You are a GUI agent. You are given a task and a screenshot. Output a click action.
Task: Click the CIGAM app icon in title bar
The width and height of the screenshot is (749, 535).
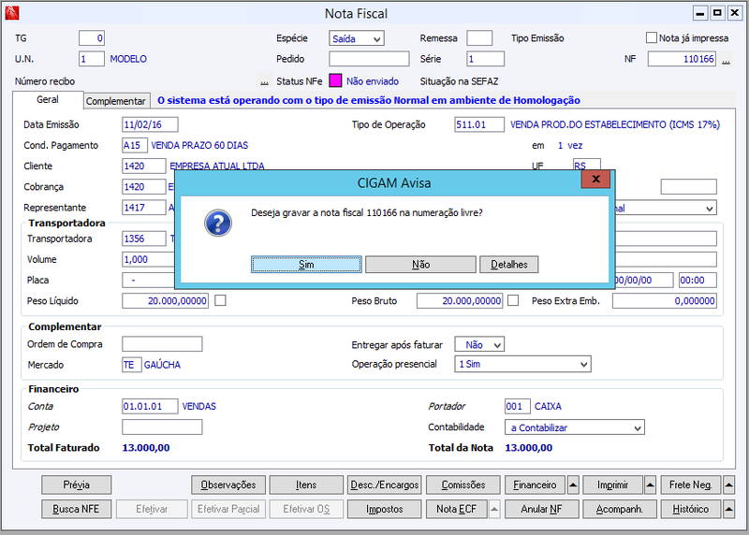pos(12,13)
